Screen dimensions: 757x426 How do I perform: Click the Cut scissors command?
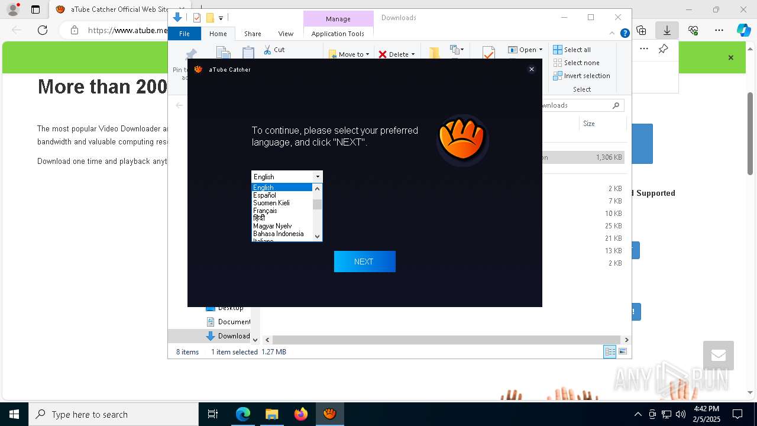pyautogui.click(x=274, y=50)
